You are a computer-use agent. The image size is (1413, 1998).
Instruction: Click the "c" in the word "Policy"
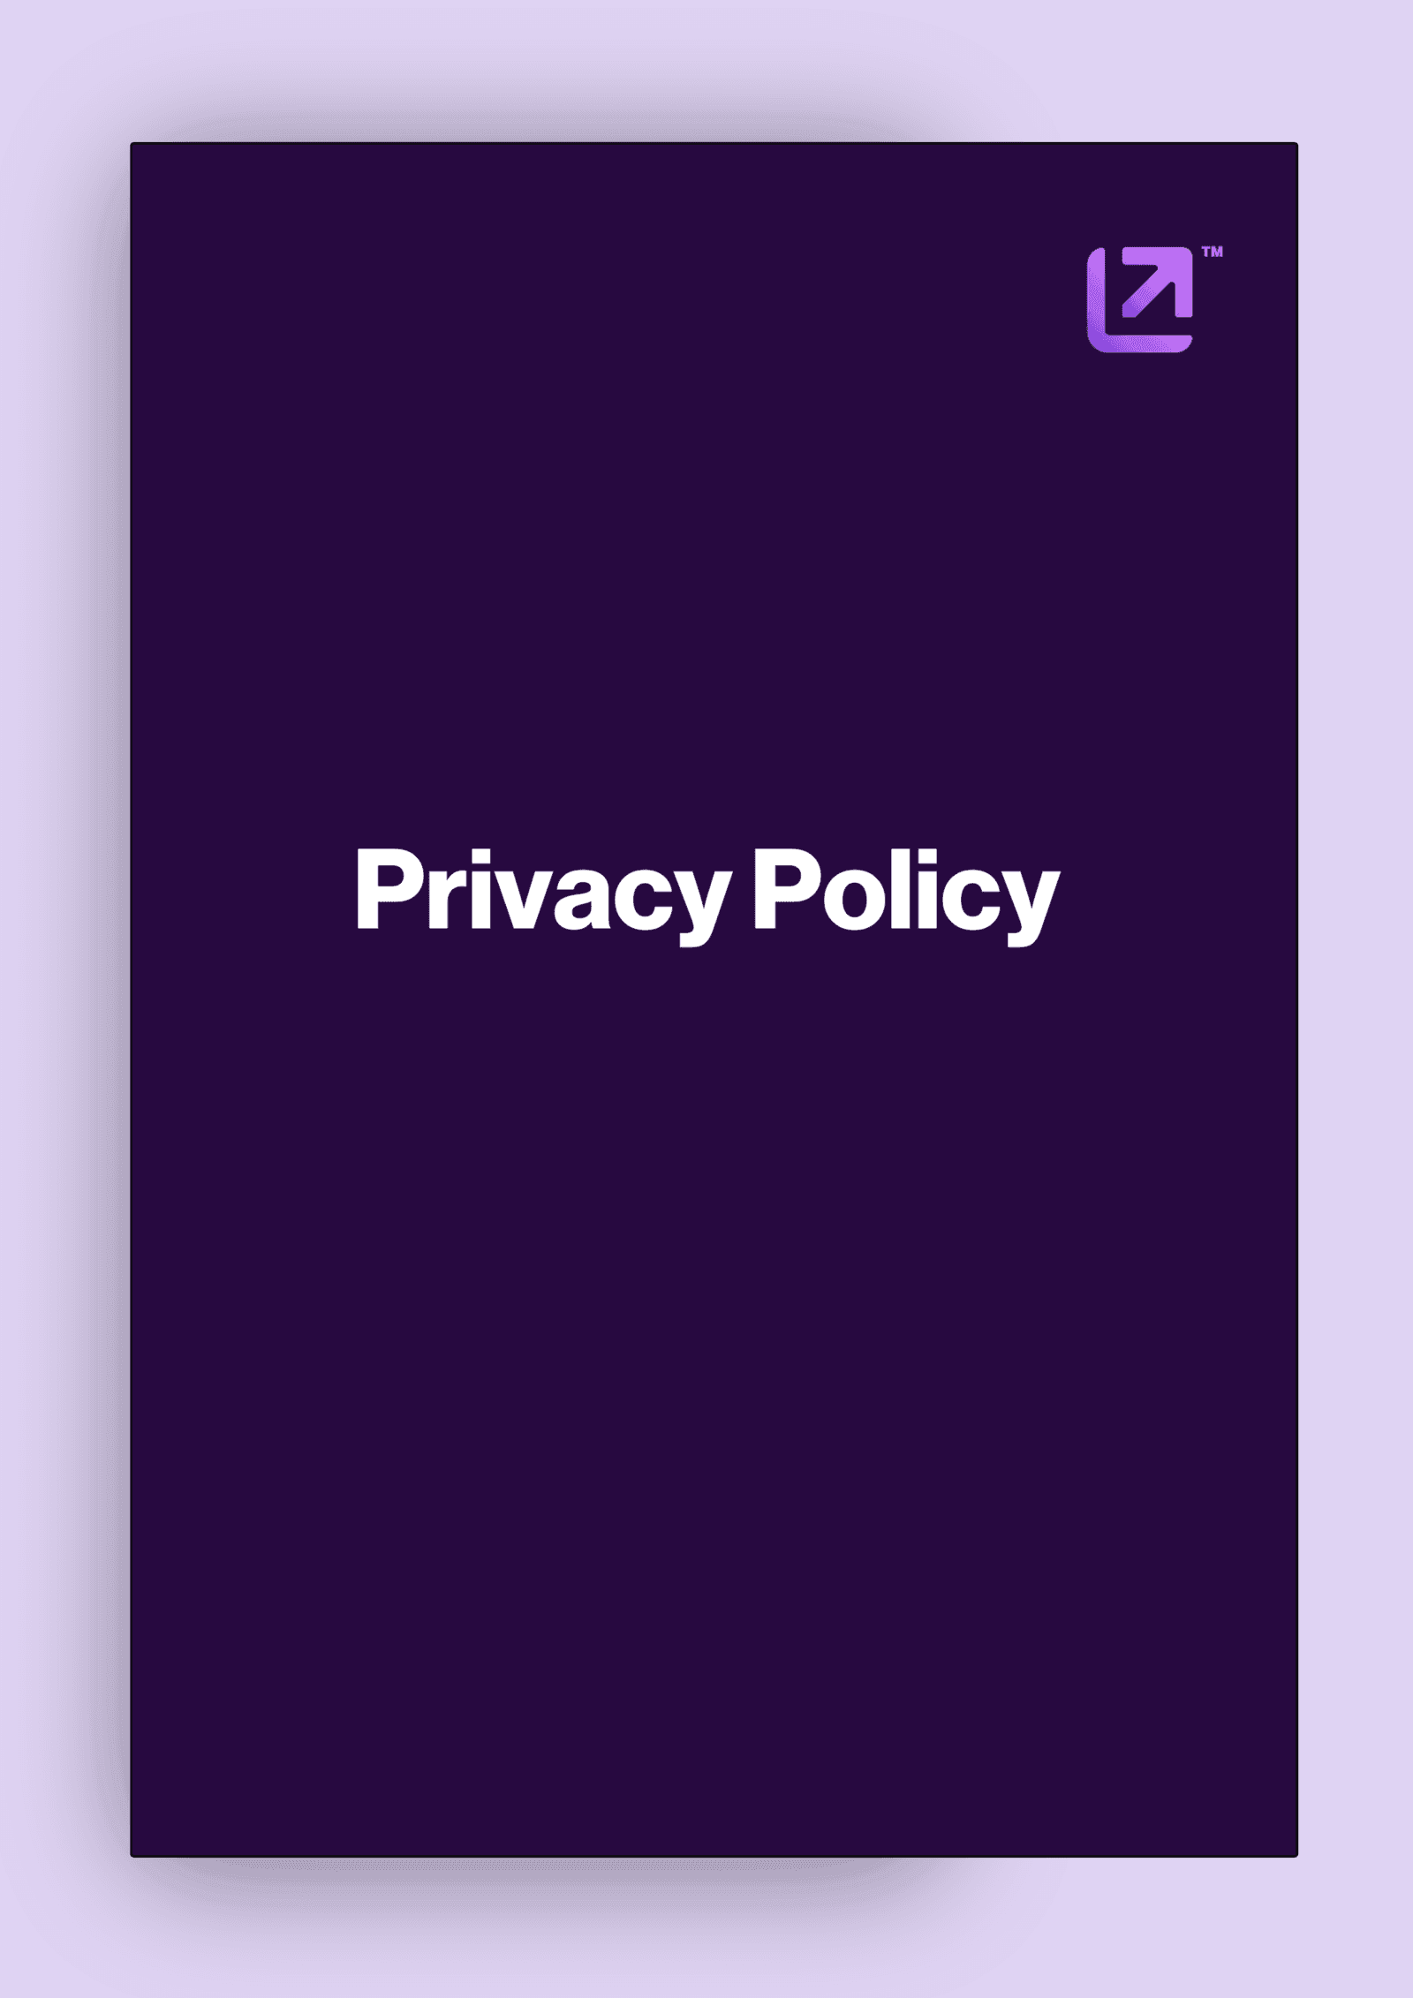971,899
